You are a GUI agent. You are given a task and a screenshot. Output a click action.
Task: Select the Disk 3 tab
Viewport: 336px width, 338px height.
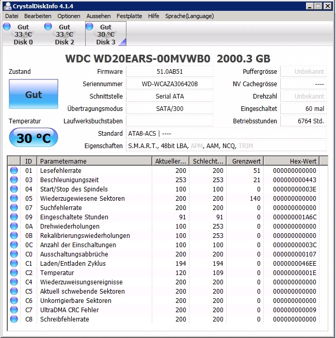point(106,34)
